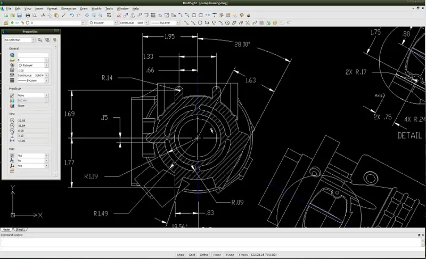This screenshot has height=259, width=426.
Task: Toggle Grid display in status bar
Action: 192,255
